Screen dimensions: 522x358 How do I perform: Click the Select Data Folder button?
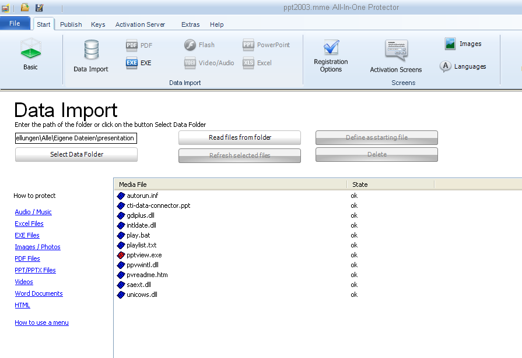click(x=76, y=154)
